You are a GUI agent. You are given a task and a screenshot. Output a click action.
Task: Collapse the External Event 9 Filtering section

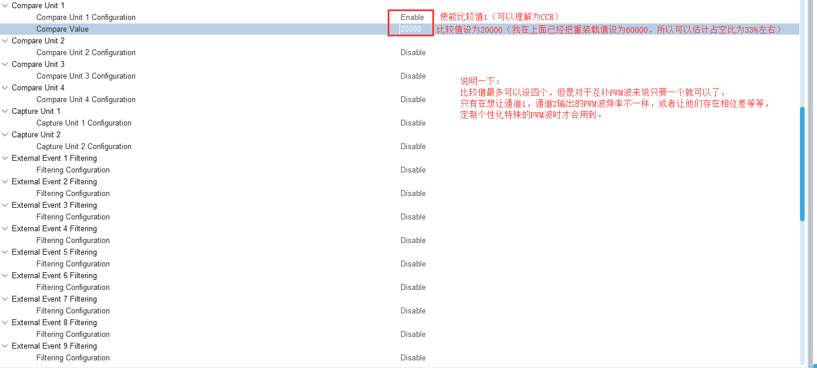pyautogui.click(x=5, y=346)
